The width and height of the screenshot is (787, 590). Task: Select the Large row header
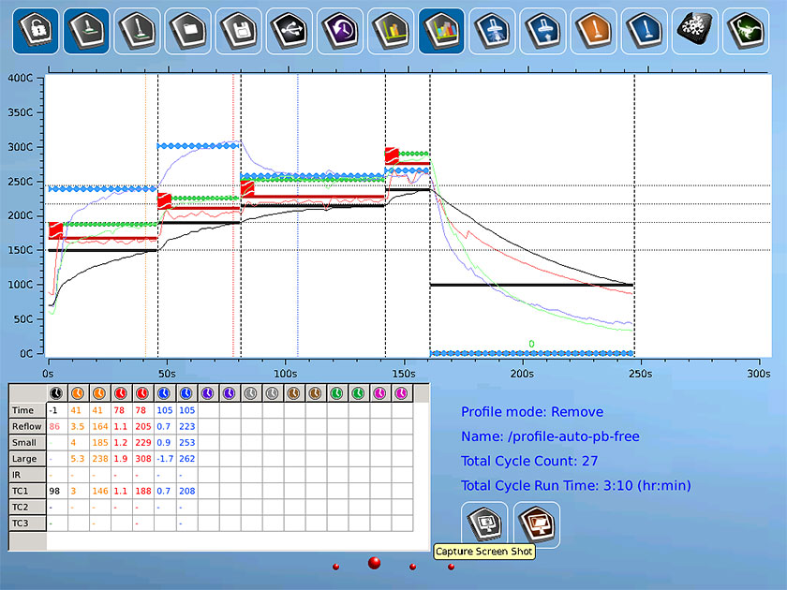(x=27, y=459)
